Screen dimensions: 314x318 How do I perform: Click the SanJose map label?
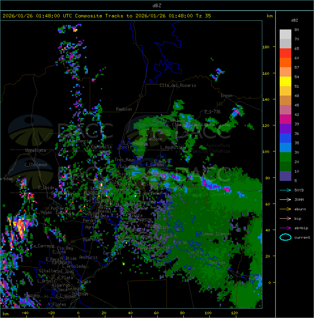[154, 139]
